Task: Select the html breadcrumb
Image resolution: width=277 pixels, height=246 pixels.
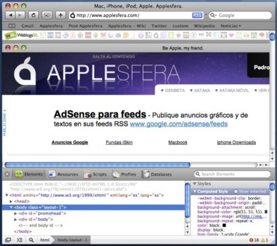Action: point(45,240)
